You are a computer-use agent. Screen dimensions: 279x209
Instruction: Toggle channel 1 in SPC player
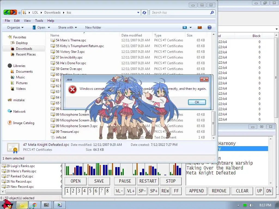coord(67,191)
